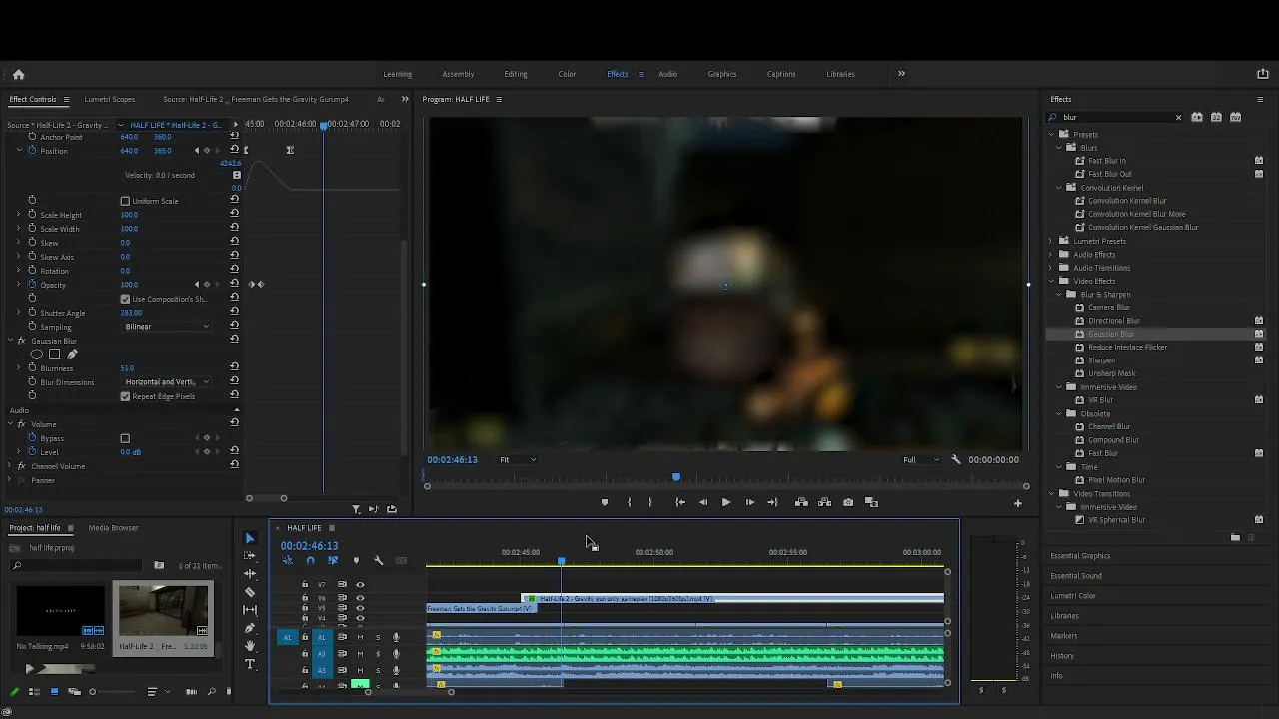Create 4-point polygon mask for Gaussian Blur
Viewport: 1279px width, 719px height.
click(55, 355)
